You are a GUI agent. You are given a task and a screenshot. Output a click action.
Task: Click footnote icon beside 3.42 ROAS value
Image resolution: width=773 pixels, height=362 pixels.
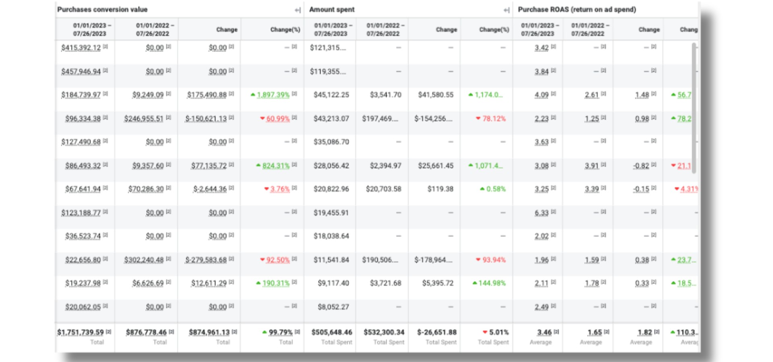click(554, 47)
